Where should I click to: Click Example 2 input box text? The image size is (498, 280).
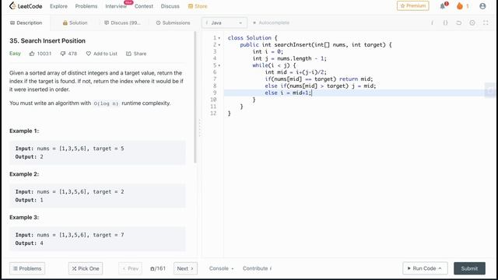pyautogui.click(x=69, y=192)
